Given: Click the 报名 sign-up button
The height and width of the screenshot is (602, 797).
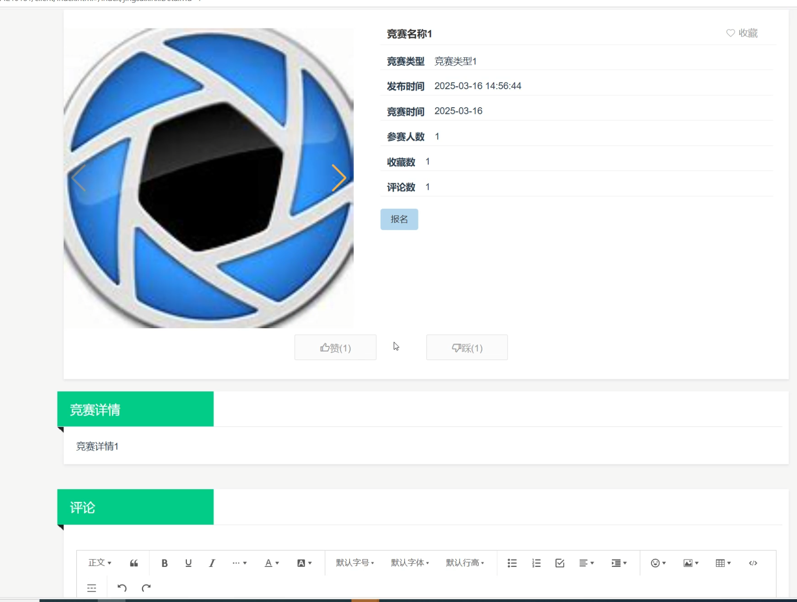Looking at the screenshot, I should (x=399, y=219).
